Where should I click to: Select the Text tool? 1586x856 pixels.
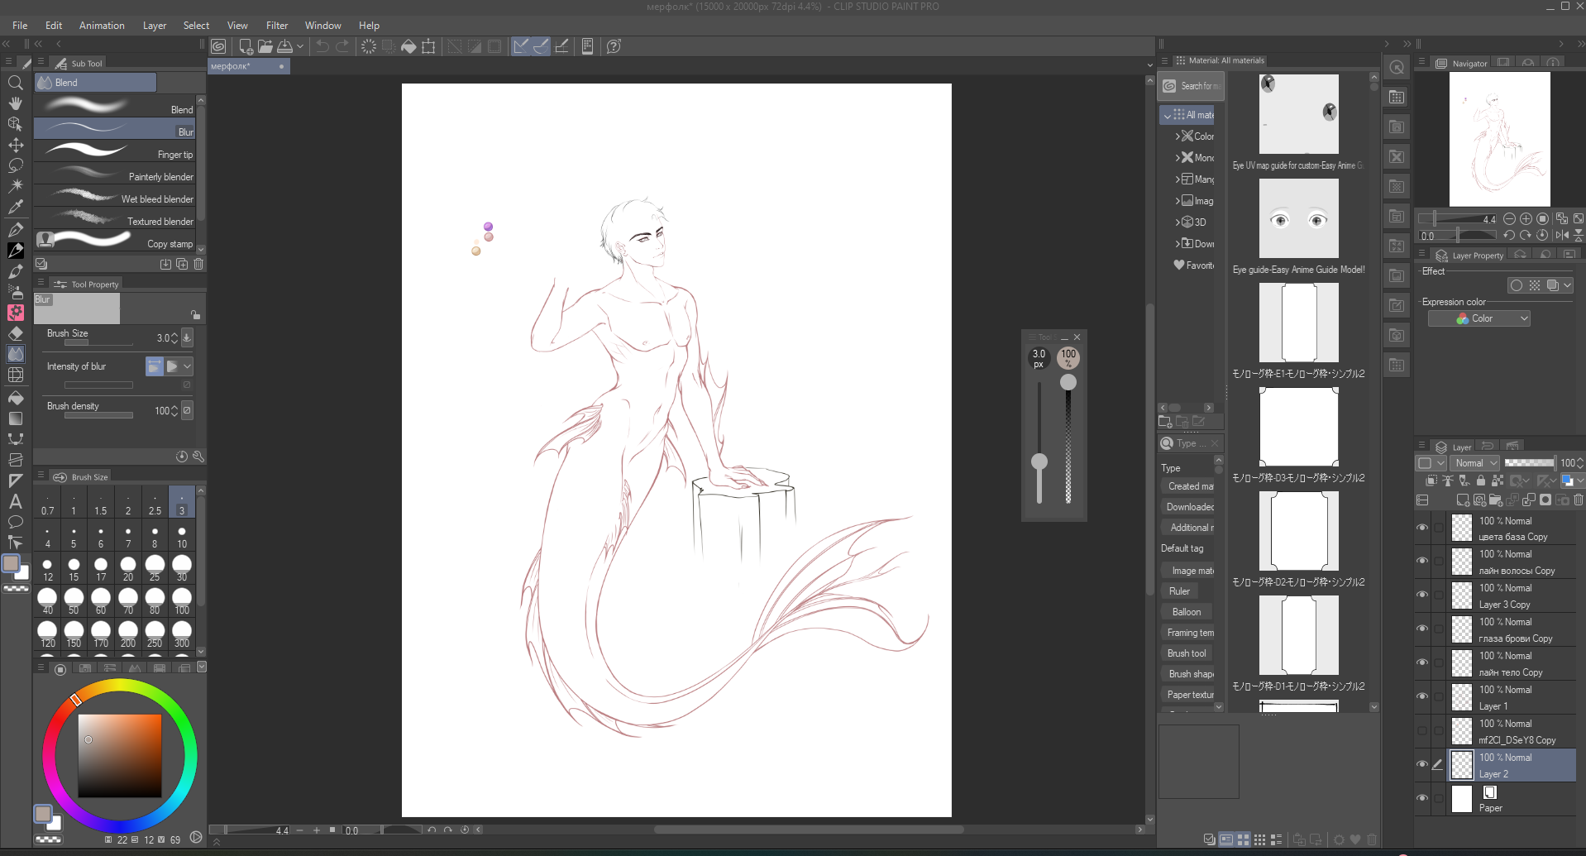[15, 501]
